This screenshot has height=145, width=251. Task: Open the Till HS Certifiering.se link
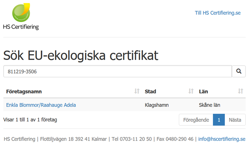(217, 13)
